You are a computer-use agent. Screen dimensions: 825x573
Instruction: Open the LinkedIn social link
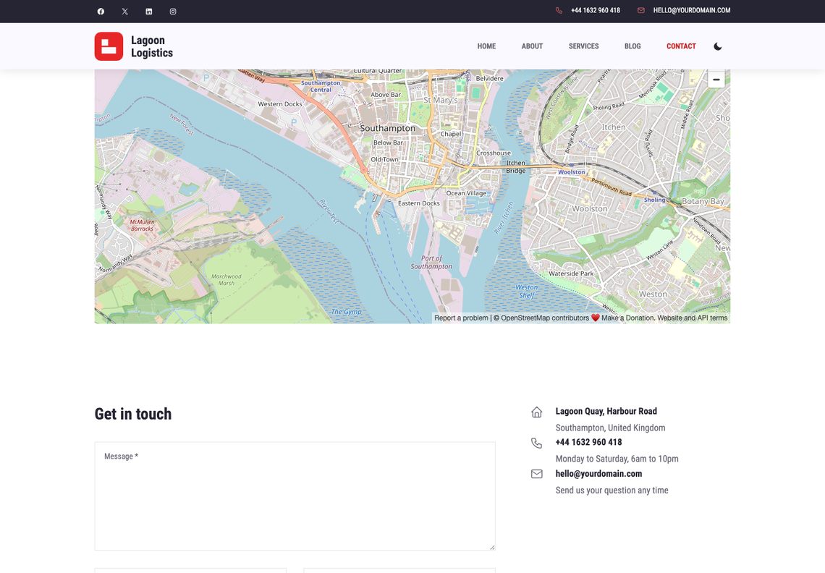[x=149, y=11]
